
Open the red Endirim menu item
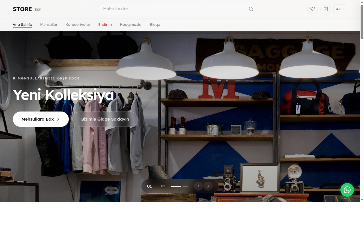click(105, 25)
